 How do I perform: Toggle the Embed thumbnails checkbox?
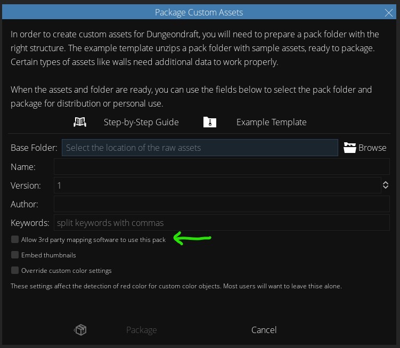tap(15, 255)
